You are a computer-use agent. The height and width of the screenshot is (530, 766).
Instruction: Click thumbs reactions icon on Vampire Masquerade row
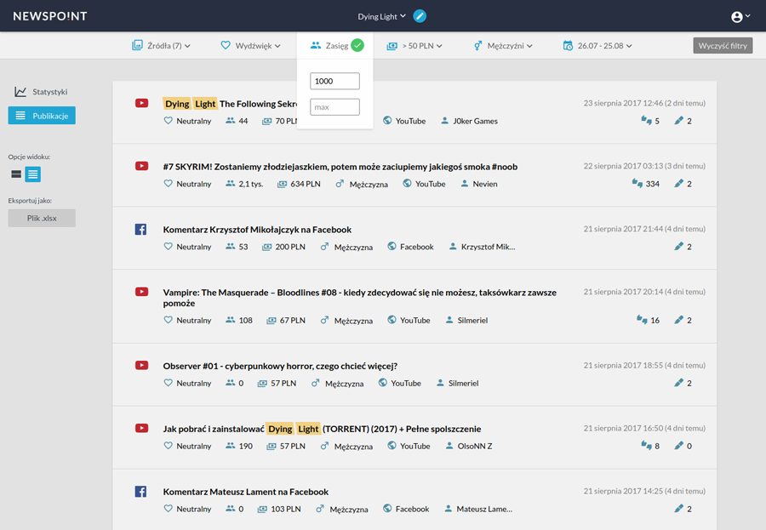[x=642, y=320]
